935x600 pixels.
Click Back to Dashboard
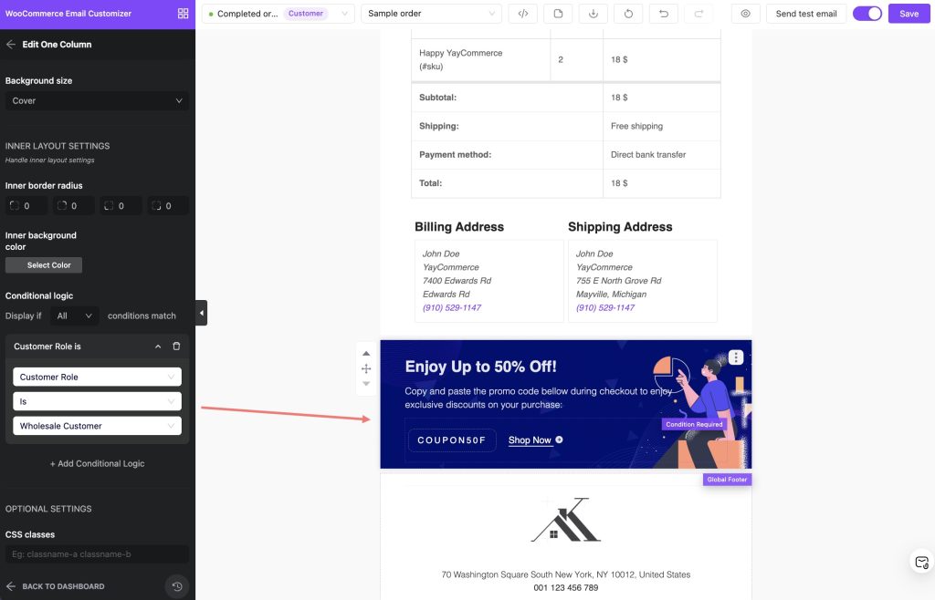[55, 586]
